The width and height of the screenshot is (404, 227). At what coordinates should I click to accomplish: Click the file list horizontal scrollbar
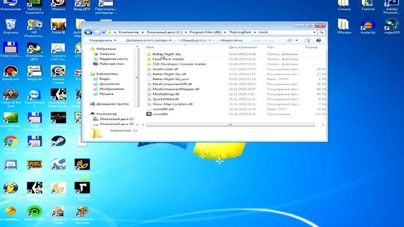point(230,125)
